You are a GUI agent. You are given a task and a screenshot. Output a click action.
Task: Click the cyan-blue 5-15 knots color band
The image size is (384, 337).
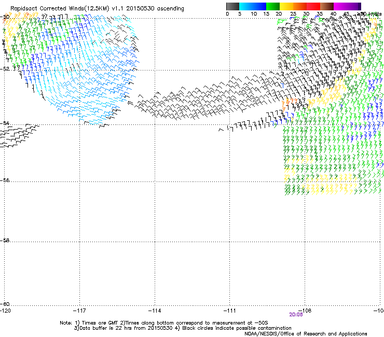[253, 6]
